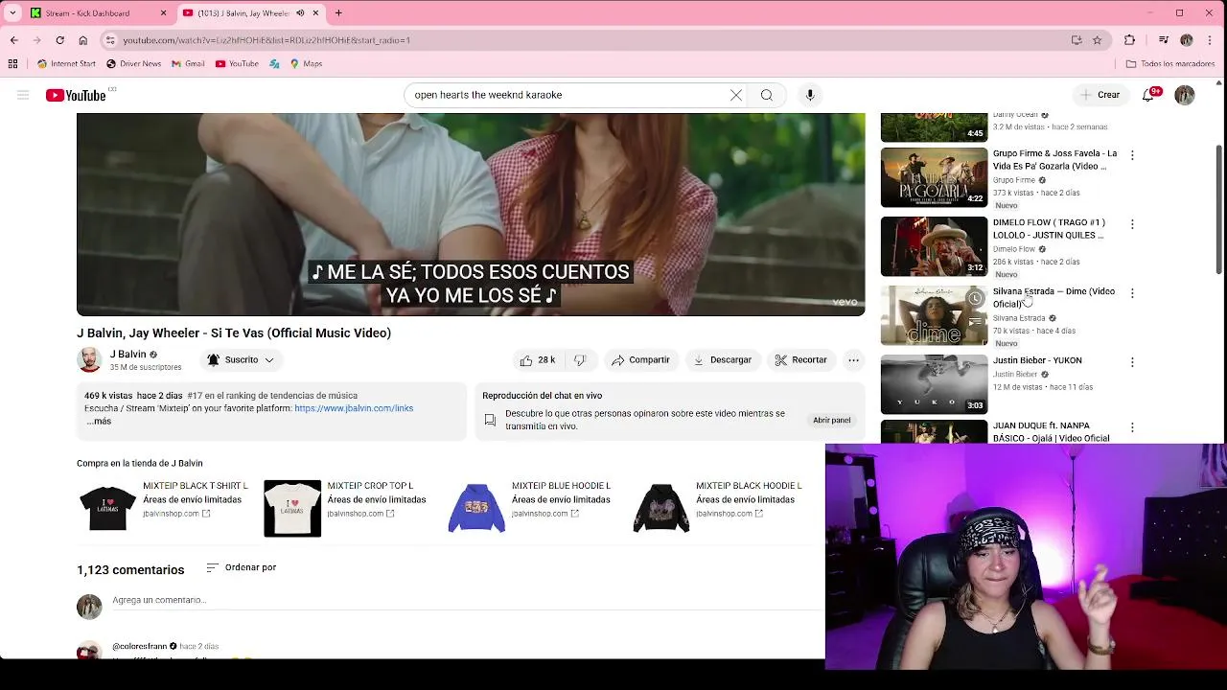Play Grupo Firme La Vida Es Pa' Gozarla
Image resolution: width=1227 pixels, height=690 pixels.
click(934, 177)
